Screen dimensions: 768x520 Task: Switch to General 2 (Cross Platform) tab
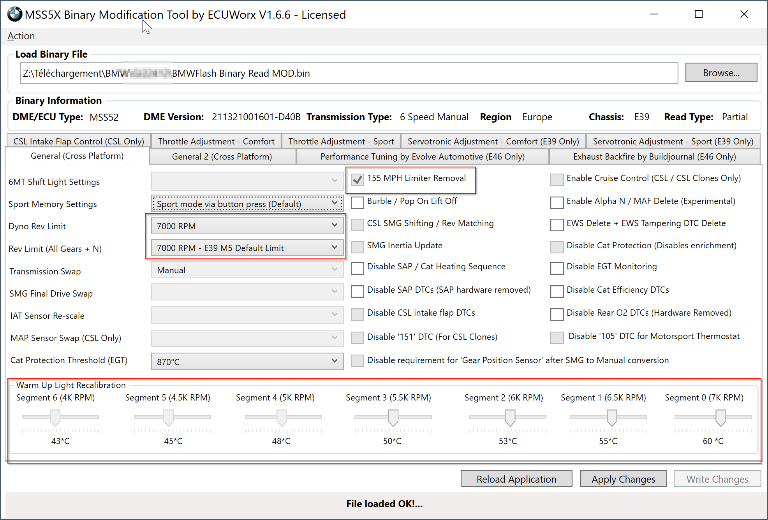point(222,156)
